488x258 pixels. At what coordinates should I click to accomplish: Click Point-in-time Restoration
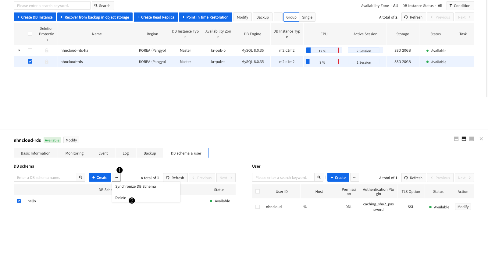(x=205, y=17)
